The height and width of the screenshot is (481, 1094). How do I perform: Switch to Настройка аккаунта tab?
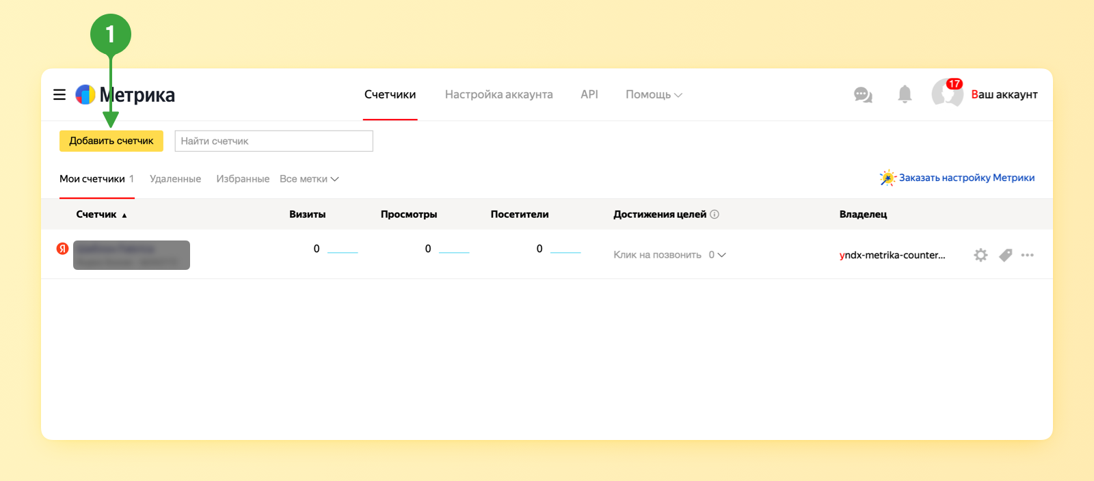click(x=498, y=95)
